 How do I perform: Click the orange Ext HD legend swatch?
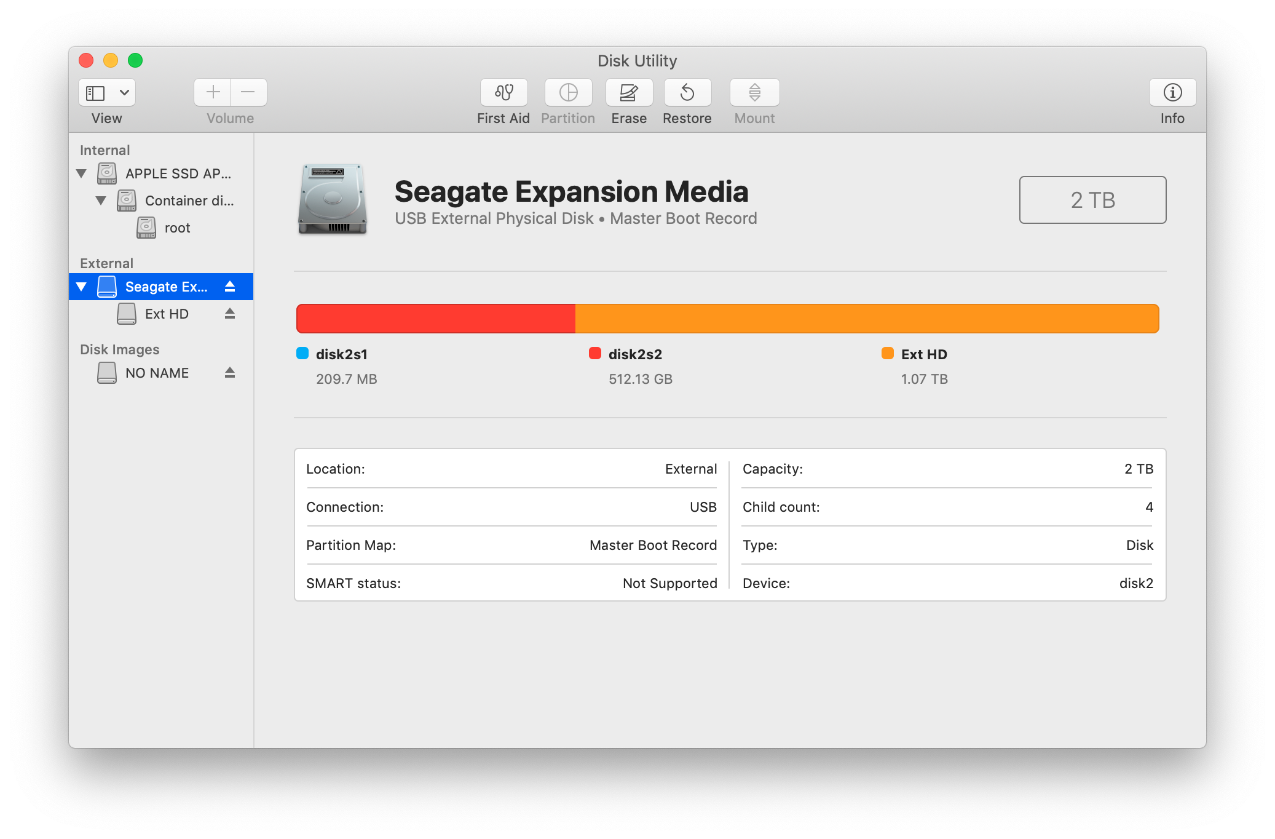pyautogui.click(x=888, y=353)
